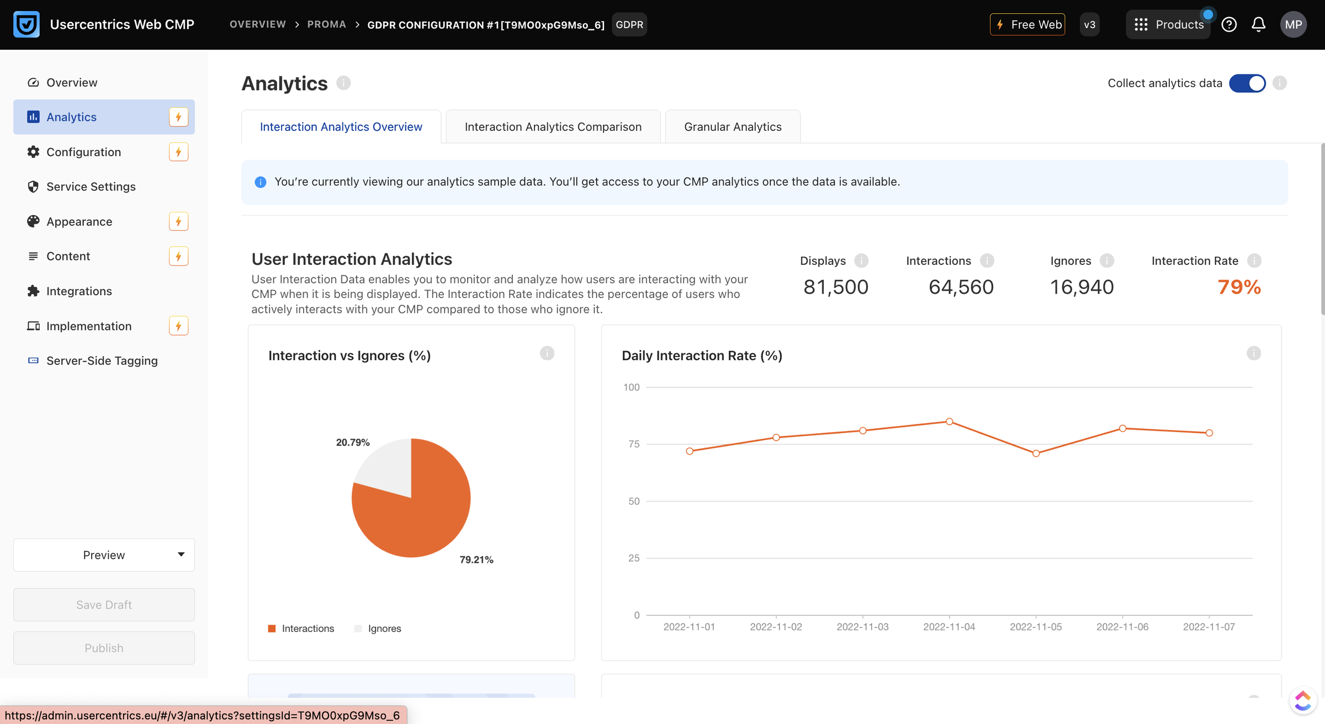Switch to Granular Analytics tab
Viewport: 1325px width, 724px height.
pyautogui.click(x=733, y=126)
